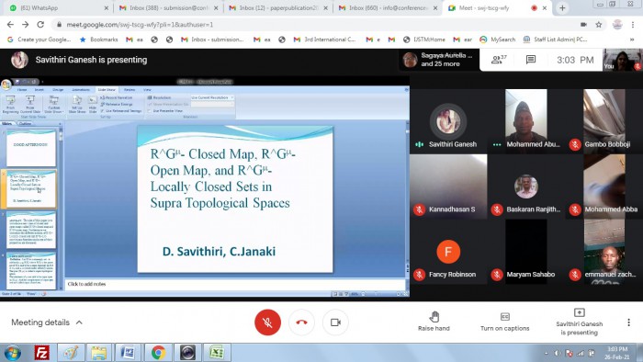Select the Mohammed Abu participant tile
Screen dimensions: 643x362
(x=526, y=120)
